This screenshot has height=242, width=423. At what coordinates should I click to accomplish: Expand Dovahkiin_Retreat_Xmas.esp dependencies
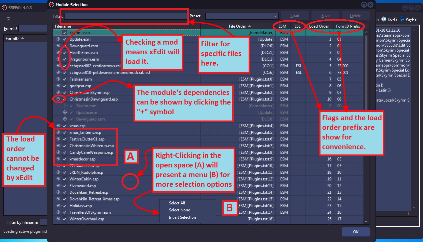58,199
